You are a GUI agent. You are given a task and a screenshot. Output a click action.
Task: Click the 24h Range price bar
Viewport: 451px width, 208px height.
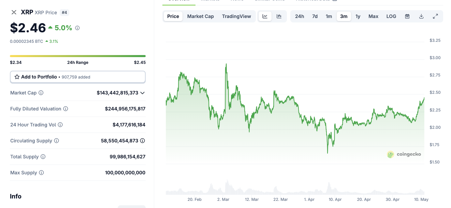point(78,56)
